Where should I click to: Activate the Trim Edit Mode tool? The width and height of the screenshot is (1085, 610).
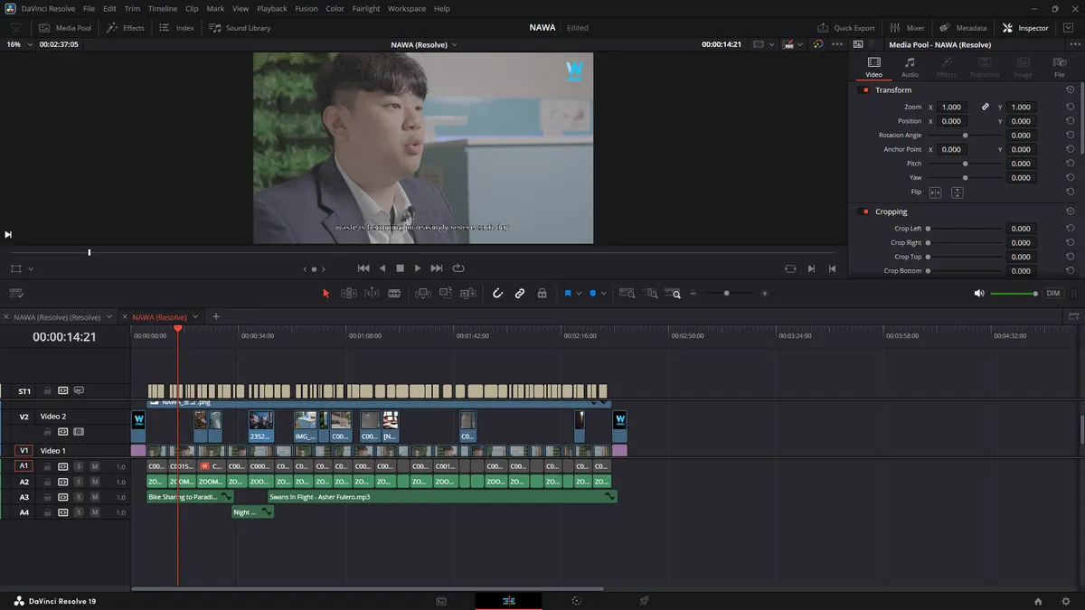click(x=349, y=294)
